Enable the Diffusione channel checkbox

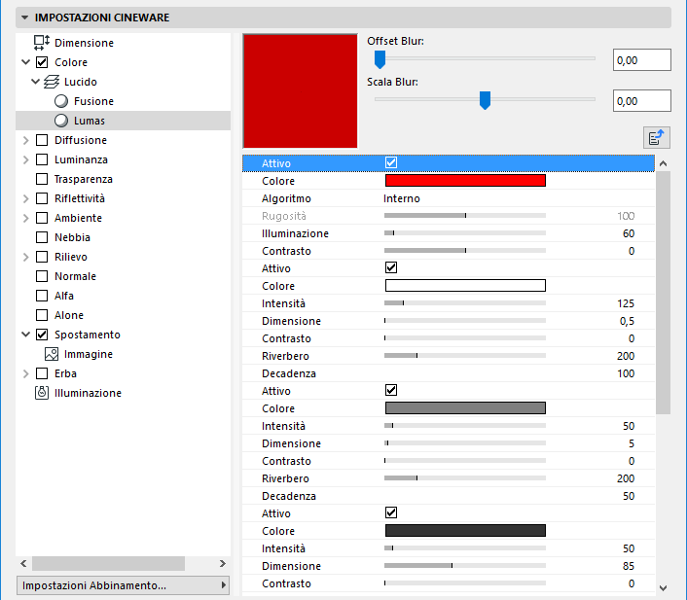point(42,140)
